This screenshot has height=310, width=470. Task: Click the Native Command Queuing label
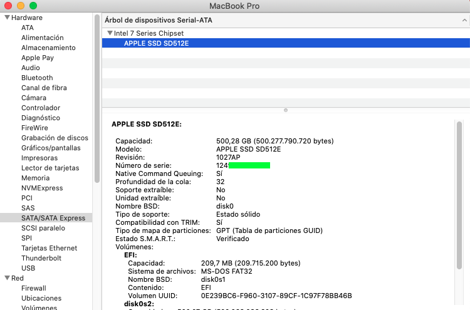coord(159,173)
